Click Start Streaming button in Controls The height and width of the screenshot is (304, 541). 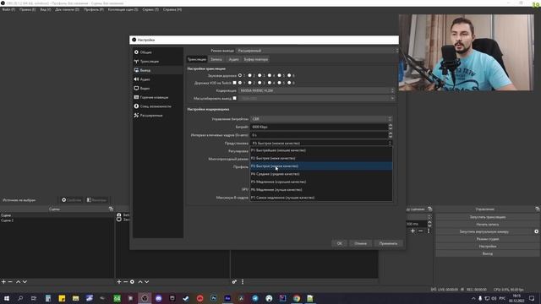click(487, 217)
